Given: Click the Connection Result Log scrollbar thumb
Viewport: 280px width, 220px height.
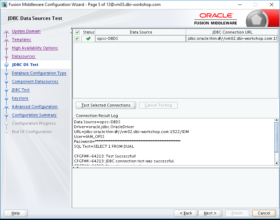Looking at the screenshot, I should [277, 137].
